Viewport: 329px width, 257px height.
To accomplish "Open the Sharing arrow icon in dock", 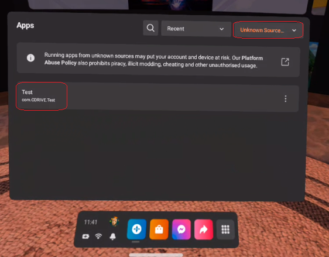I will 204,229.
